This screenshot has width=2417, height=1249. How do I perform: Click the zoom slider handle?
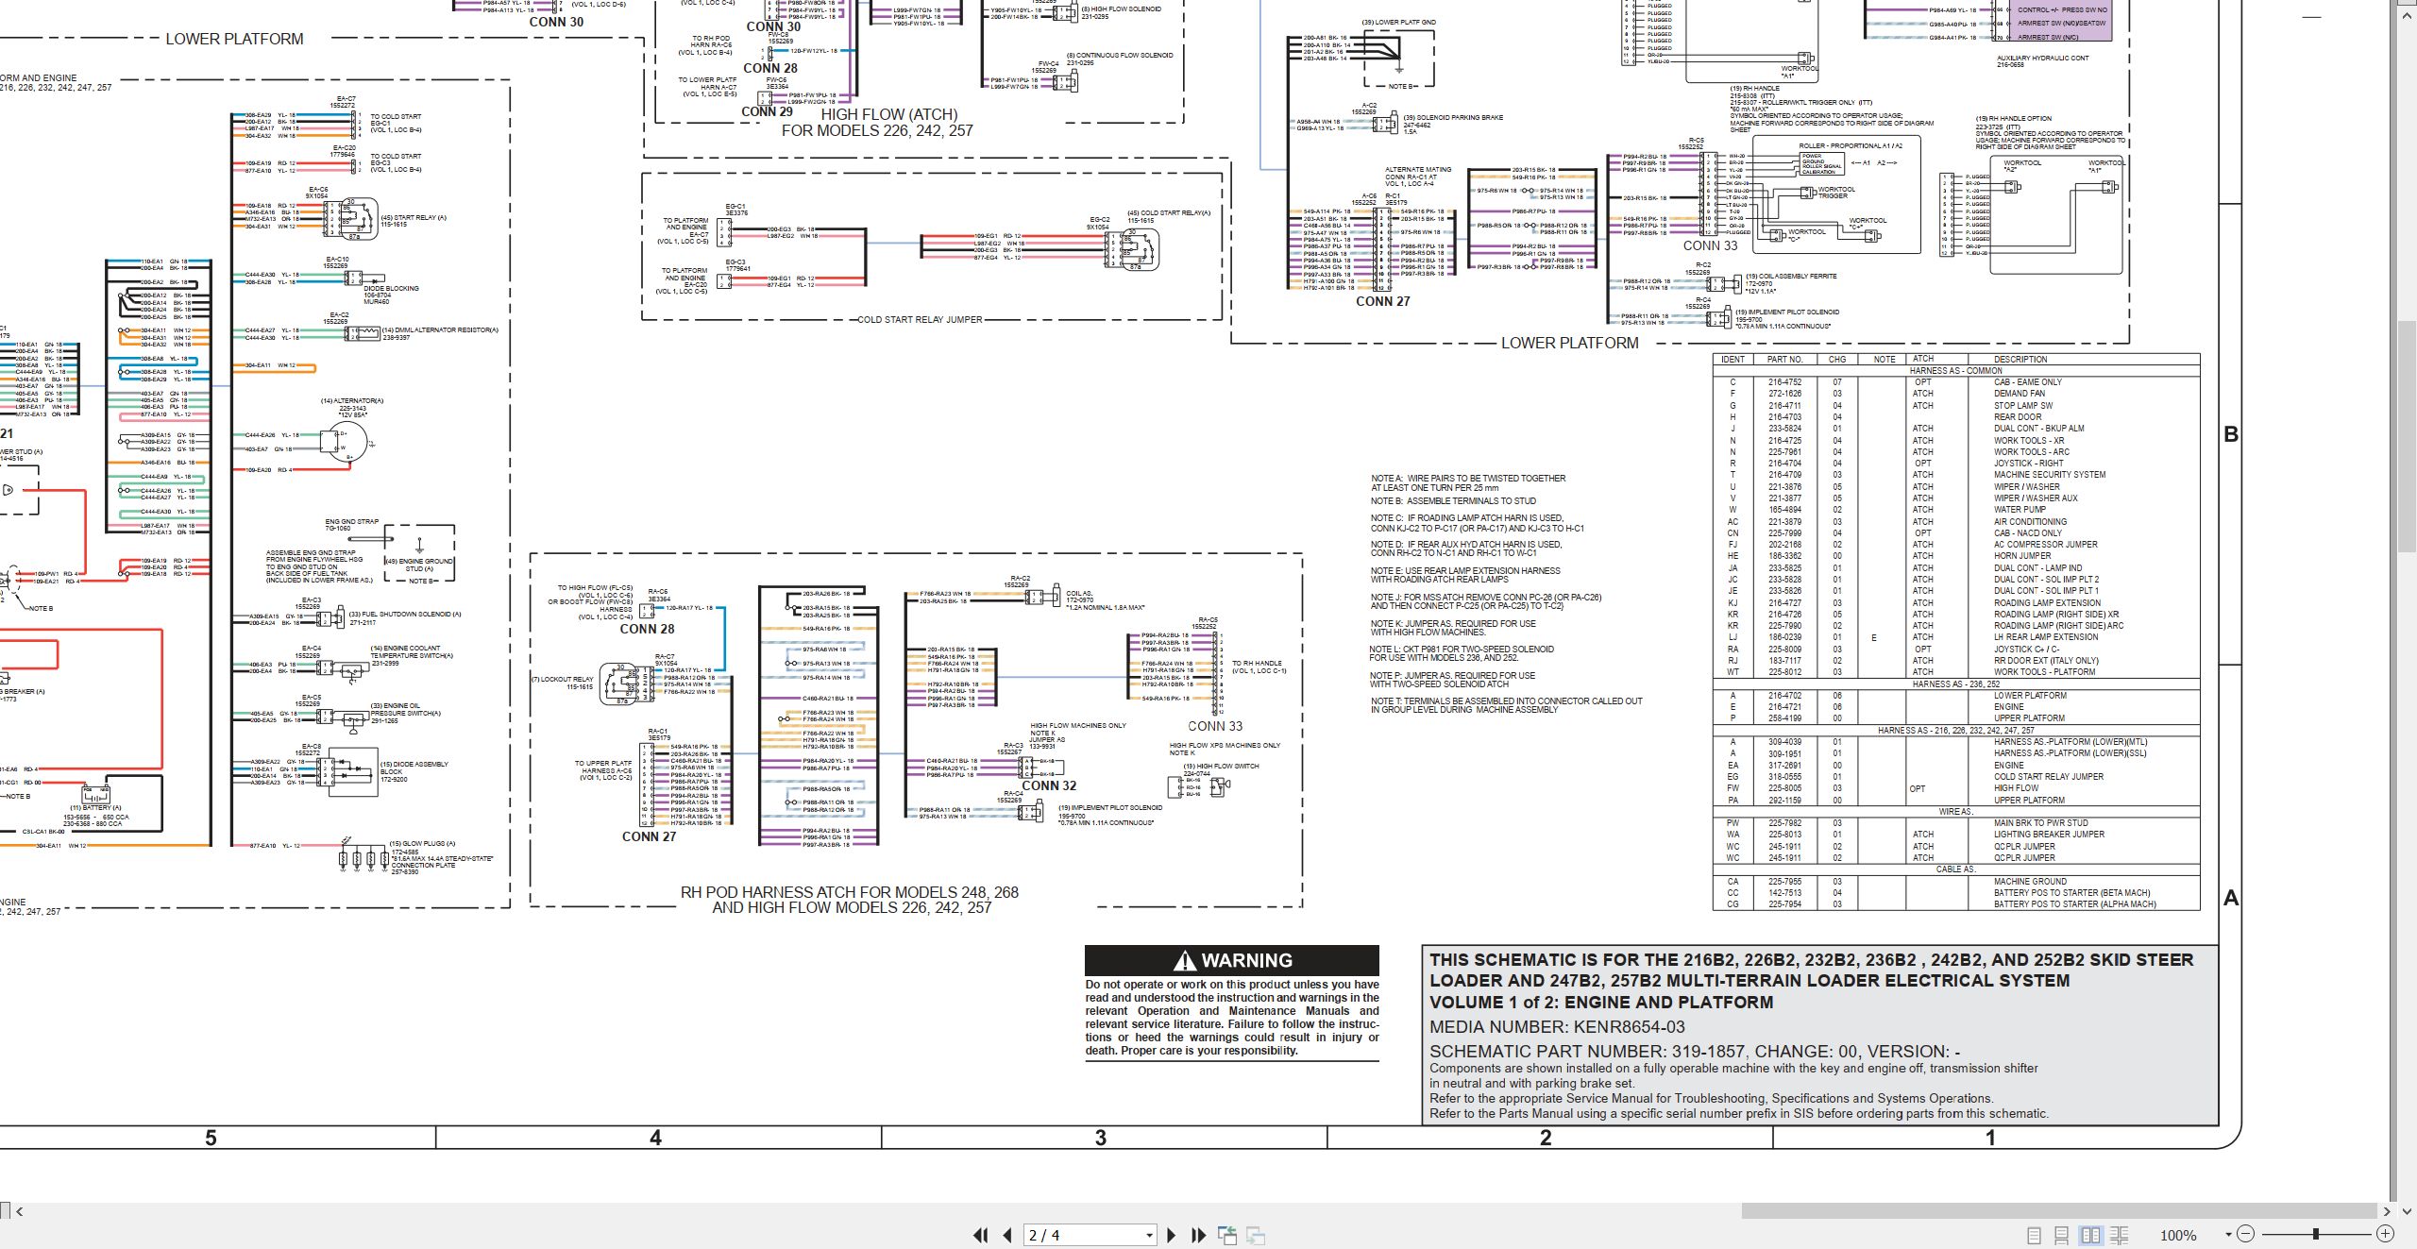point(2316,1234)
